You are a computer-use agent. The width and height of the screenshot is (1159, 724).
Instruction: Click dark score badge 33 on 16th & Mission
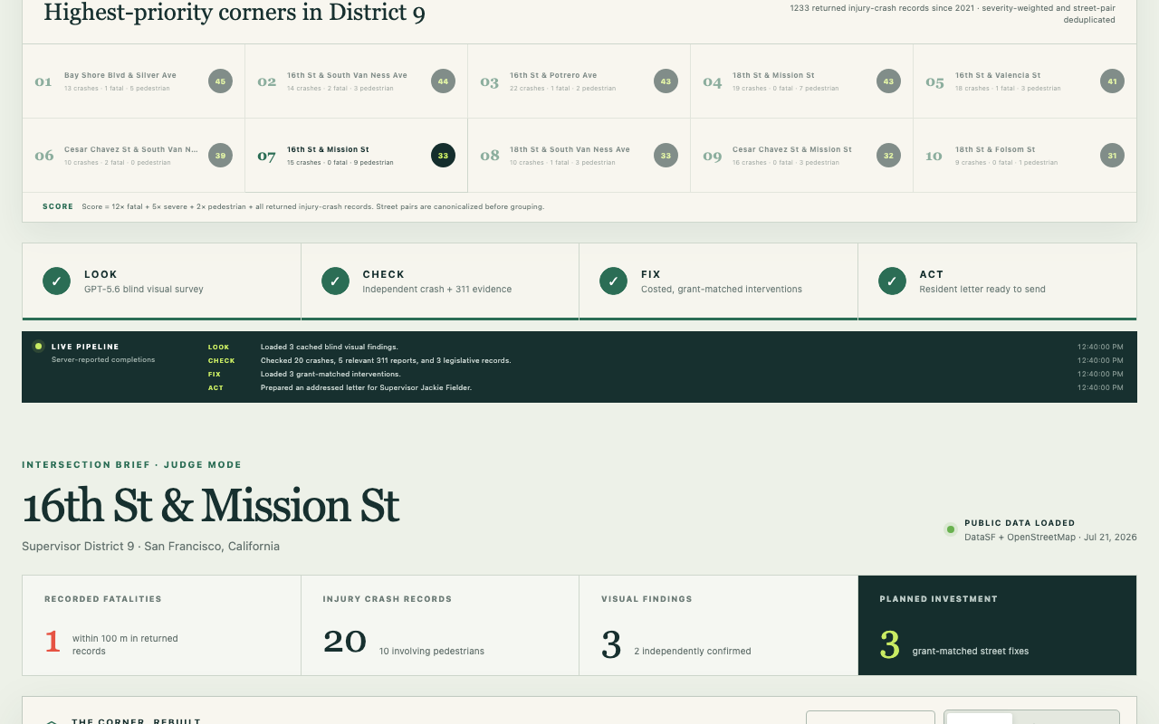(443, 156)
